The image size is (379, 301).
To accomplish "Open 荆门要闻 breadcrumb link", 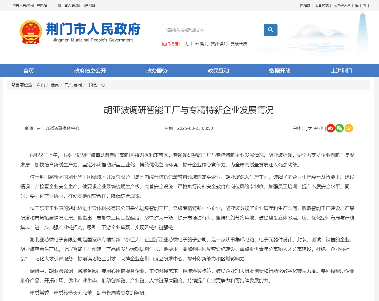I will 73,85.
